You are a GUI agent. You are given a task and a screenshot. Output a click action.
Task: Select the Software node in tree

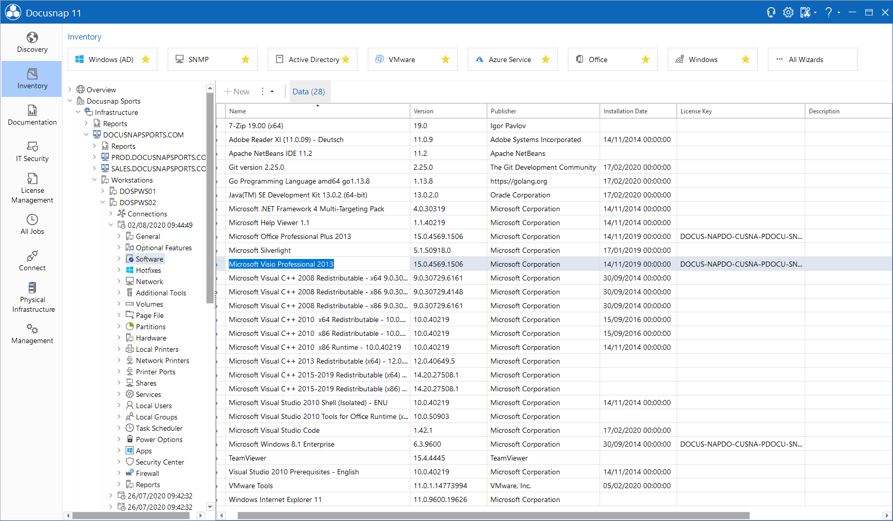pyautogui.click(x=145, y=259)
